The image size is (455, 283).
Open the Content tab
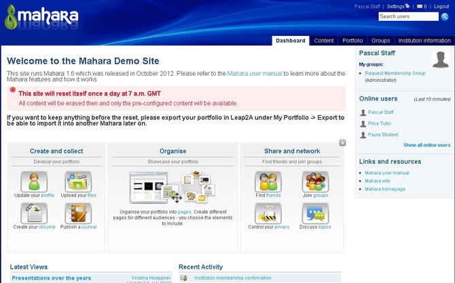coord(324,41)
